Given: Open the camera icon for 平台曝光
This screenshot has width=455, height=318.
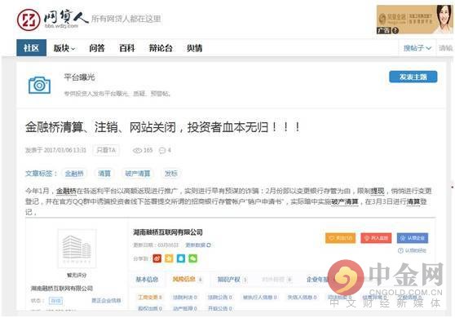Looking at the screenshot, I should click(39, 86).
